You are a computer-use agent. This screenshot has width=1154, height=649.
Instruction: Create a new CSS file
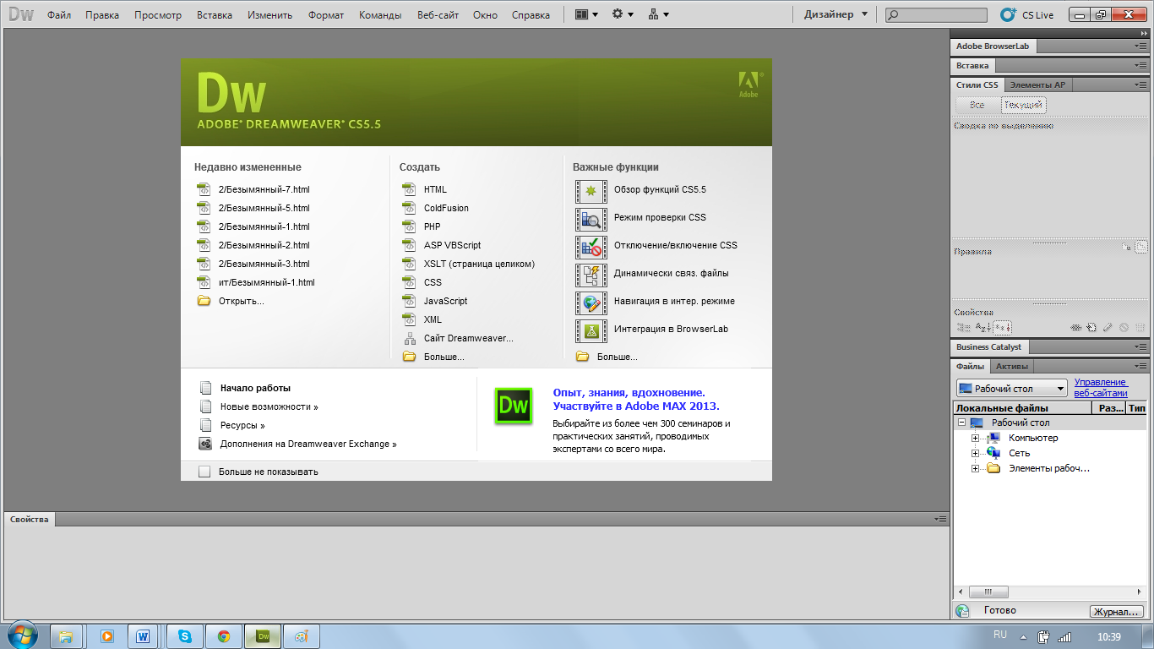pyautogui.click(x=433, y=283)
